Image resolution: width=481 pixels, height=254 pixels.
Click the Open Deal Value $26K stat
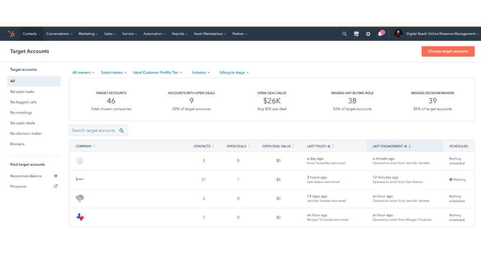[272, 101]
